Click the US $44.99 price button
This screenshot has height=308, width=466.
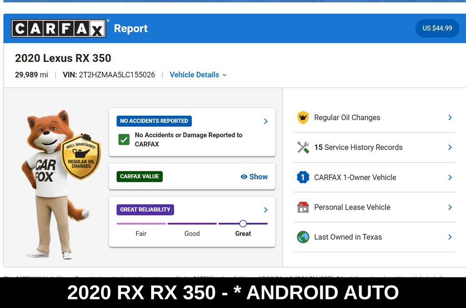(x=437, y=28)
